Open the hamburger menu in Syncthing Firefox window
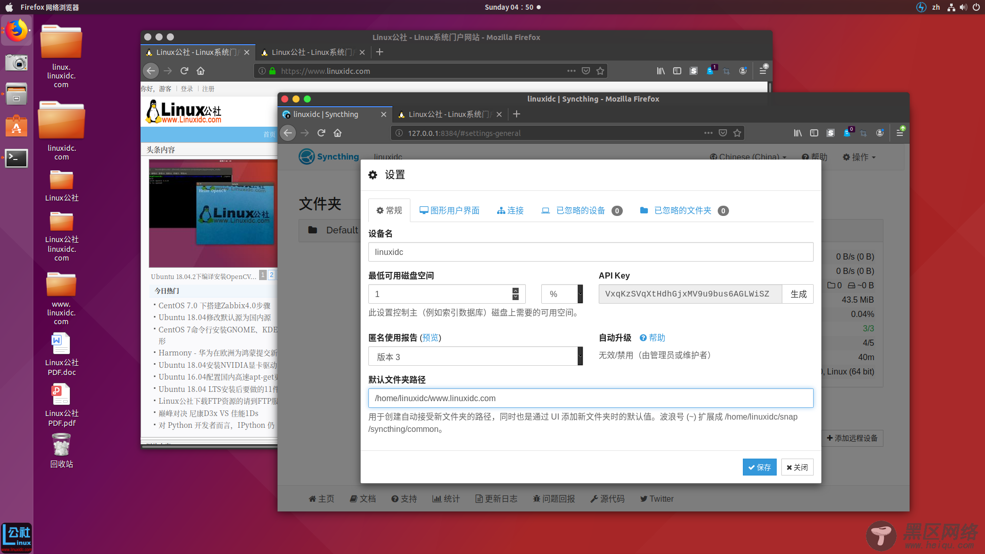985x554 pixels. click(x=899, y=133)
